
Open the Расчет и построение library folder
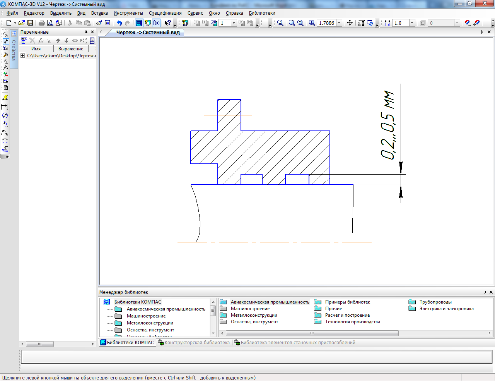pyautogui.click(x=342, y=315)
